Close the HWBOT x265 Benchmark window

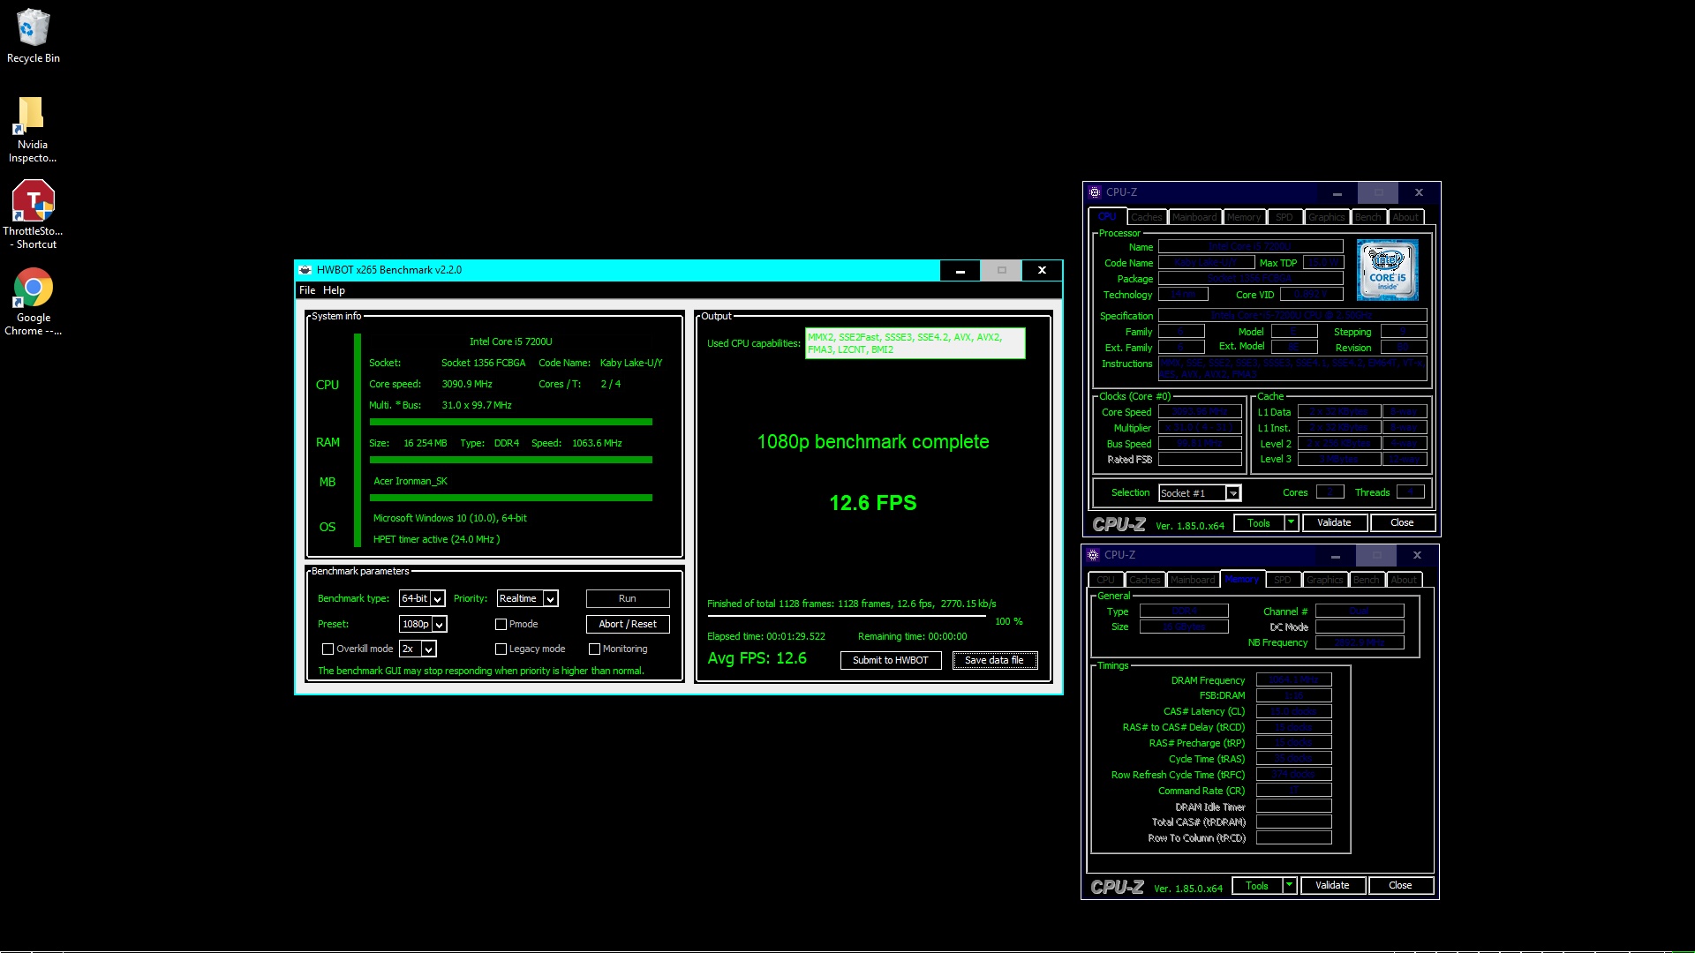(x=1042, y=270)
